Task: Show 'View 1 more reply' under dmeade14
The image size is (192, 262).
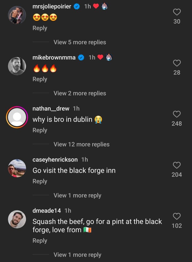Action: point(77,255)
